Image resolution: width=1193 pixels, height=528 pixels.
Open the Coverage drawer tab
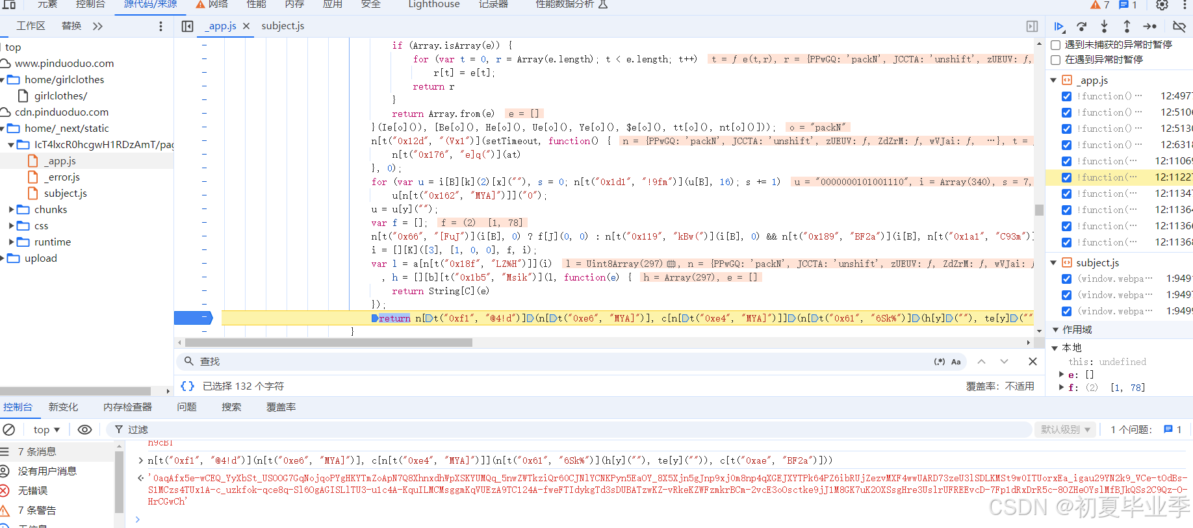point(281,407)
